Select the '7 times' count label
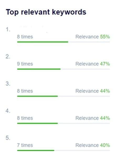116x159 pixels. pyautogui.click(x=25, y=145)
